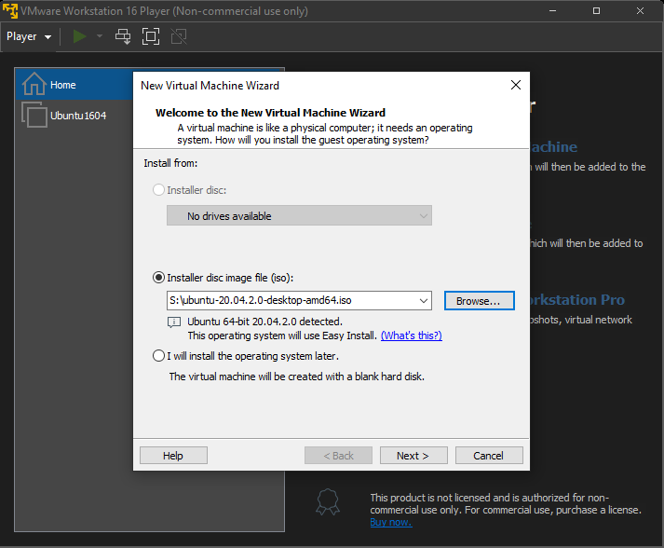Click the 'Ubuntu 64-bit 20.04.2.0 detected.' text
Screen dimensions: 664x548
(265, 322)
